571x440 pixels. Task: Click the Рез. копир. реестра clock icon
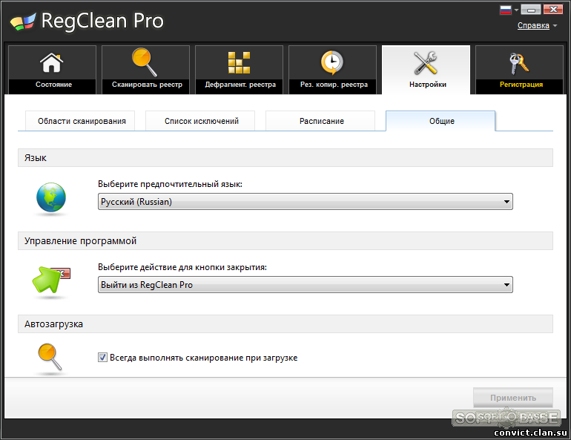coord(332,62)
